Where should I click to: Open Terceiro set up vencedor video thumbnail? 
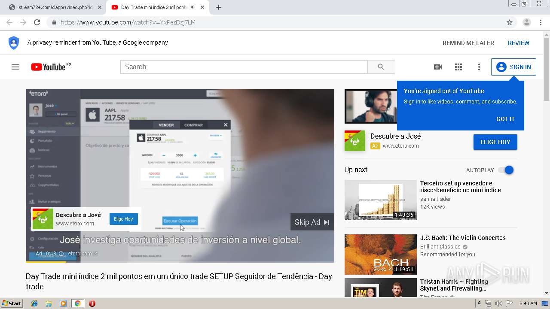[x=381, y=200]
